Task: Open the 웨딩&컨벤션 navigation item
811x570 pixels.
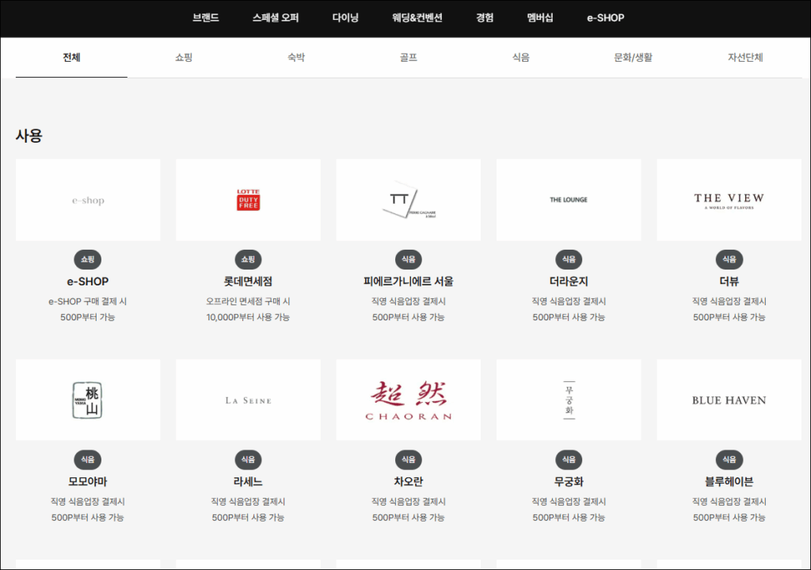Action: pyautogui.click(x=417, y=17)
